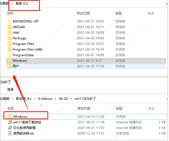169x141 pixels.
Task: Select the 用户 folder in drive C
Action: [x=15, y=66]
